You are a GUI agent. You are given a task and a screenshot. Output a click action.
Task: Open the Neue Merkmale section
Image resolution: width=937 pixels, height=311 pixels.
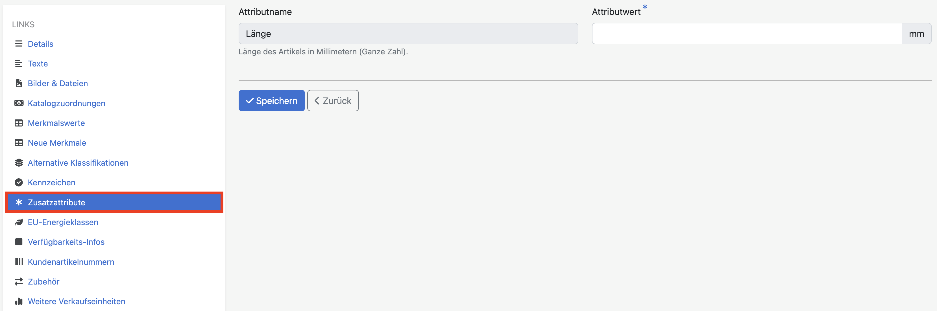(57, 143)
